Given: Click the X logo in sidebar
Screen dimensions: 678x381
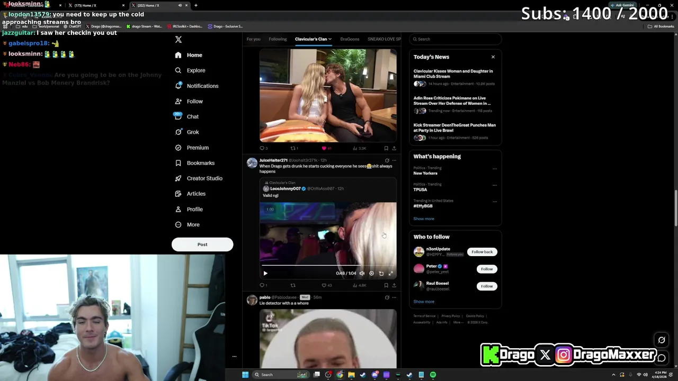Looking at the screenshot, I should [179, 40].
